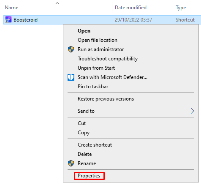The image size is (201, 185).
Task: Select Copy in the context menu
Action: (84, 133)
